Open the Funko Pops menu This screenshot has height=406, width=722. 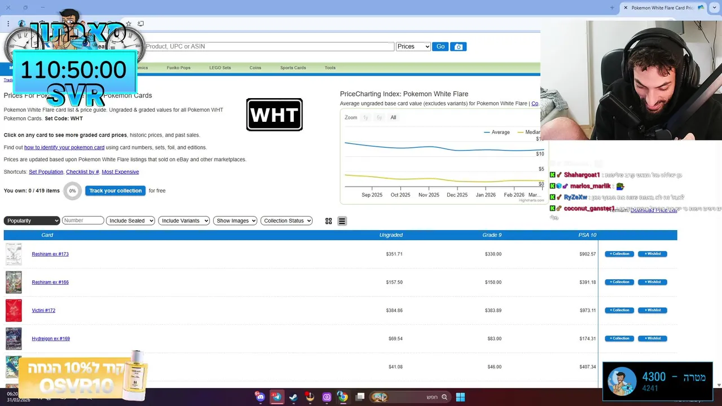tap(178, 68)
